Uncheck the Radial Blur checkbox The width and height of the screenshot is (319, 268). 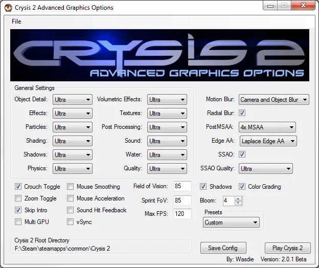[x=242, y=113]
